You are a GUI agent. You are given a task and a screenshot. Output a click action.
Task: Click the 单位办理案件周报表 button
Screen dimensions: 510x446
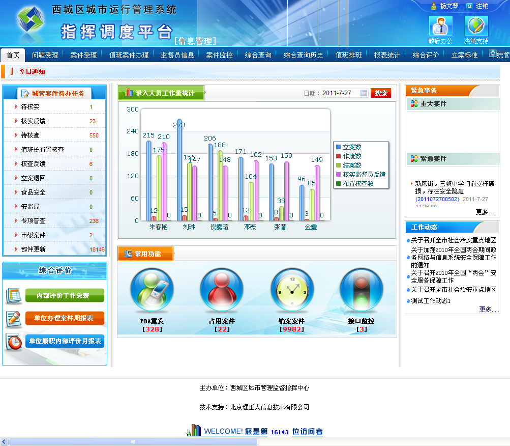[65, 318]
